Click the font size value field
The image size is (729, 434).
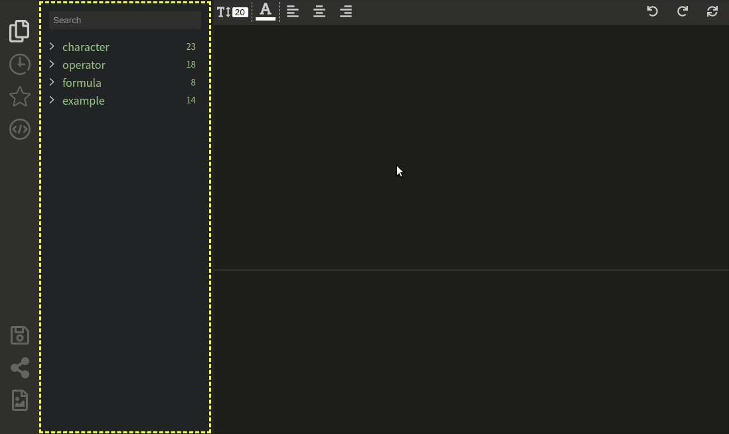click(240, 12)
